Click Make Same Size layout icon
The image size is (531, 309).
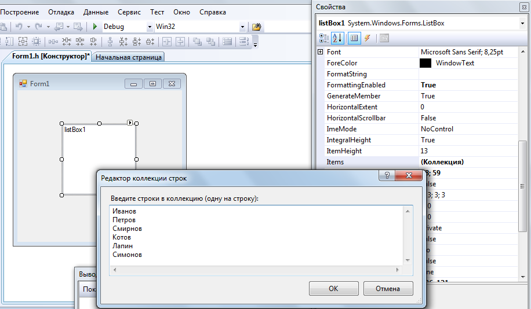pyautogui.click(x=23, y=42)
